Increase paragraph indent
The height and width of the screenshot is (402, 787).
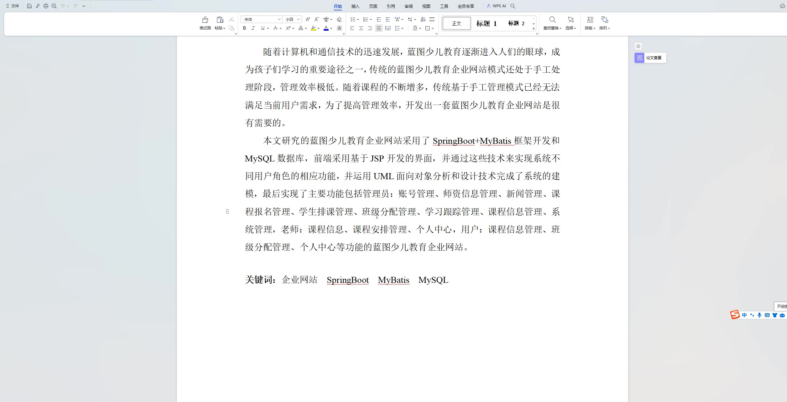pos(387,19)
